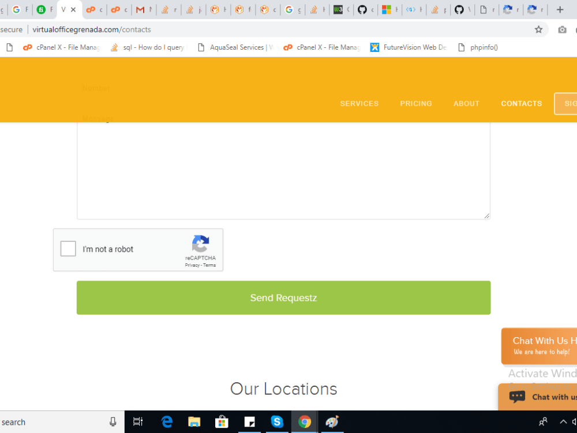577x433 pixels.
Task: Open the Gmail tab
Action: [140, 10]
